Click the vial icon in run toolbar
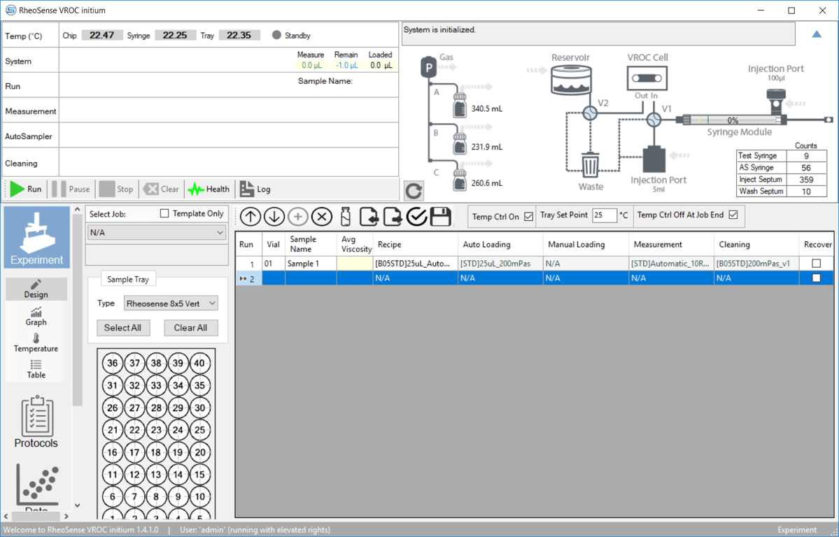The width and height of the screenshot is (839, 537). point(346,217)
